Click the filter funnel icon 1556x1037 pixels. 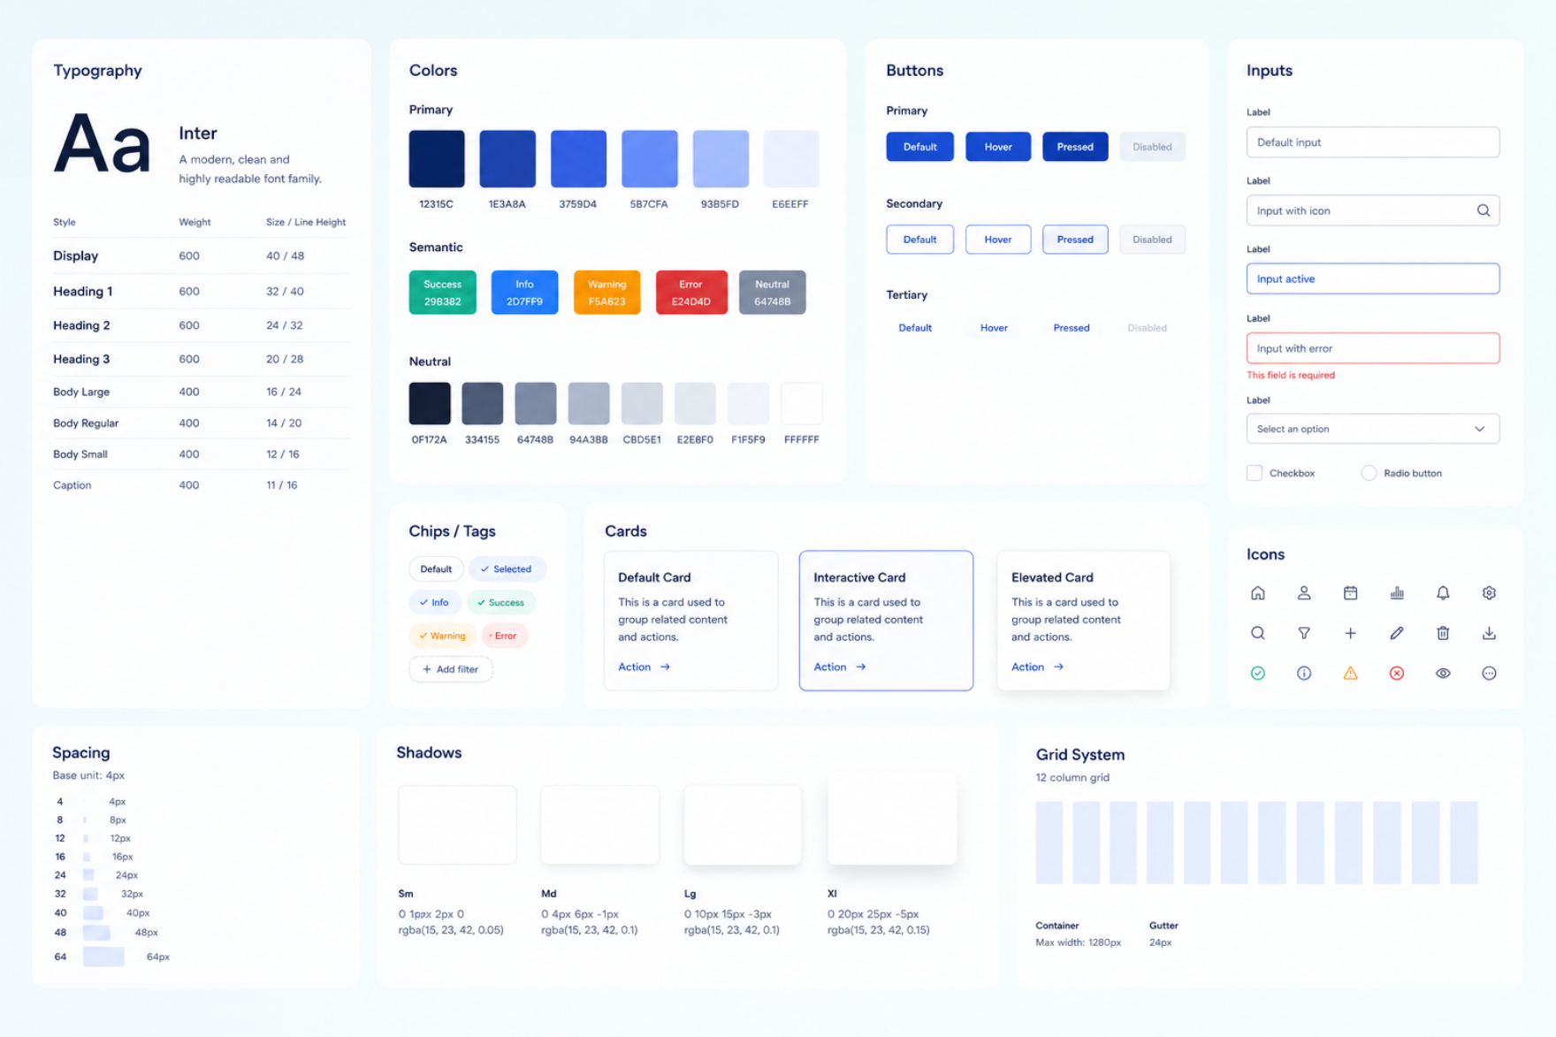click(x=1304, y=633)
